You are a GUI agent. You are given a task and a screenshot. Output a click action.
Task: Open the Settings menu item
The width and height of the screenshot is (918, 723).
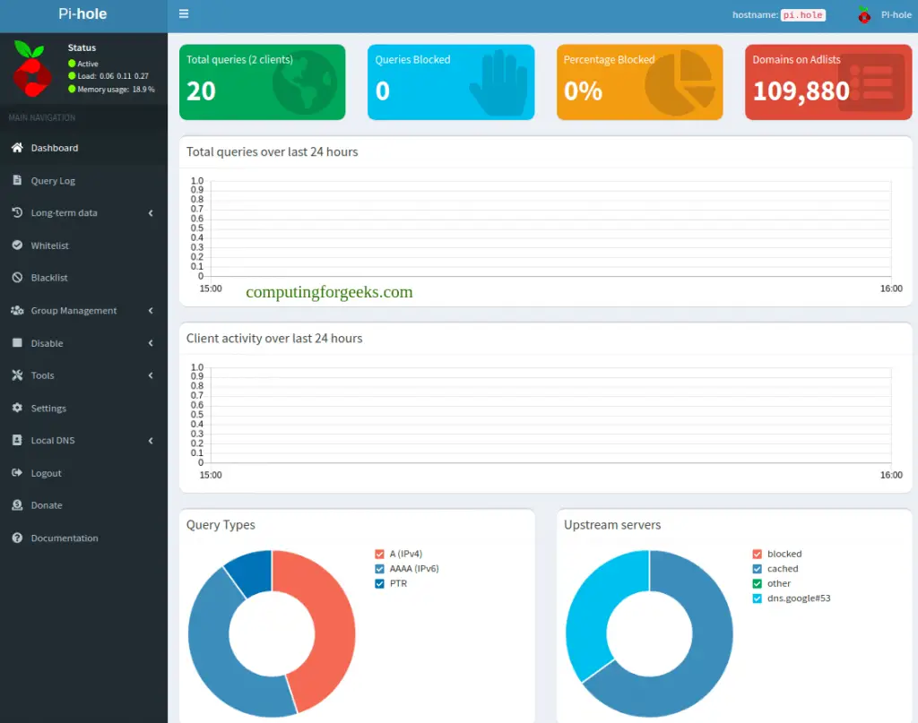coord(83,409)
